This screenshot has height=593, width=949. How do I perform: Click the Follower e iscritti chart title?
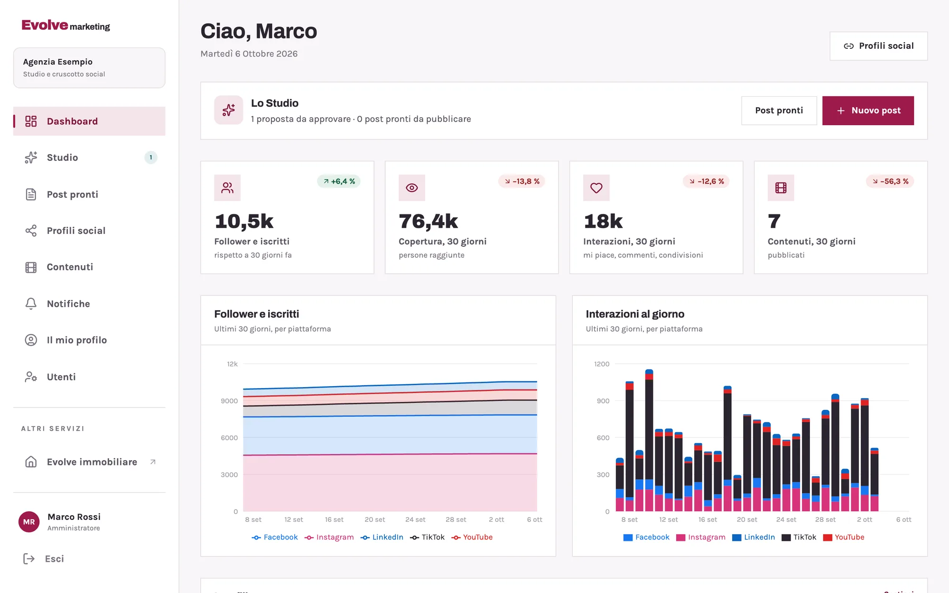pos(257,314)
